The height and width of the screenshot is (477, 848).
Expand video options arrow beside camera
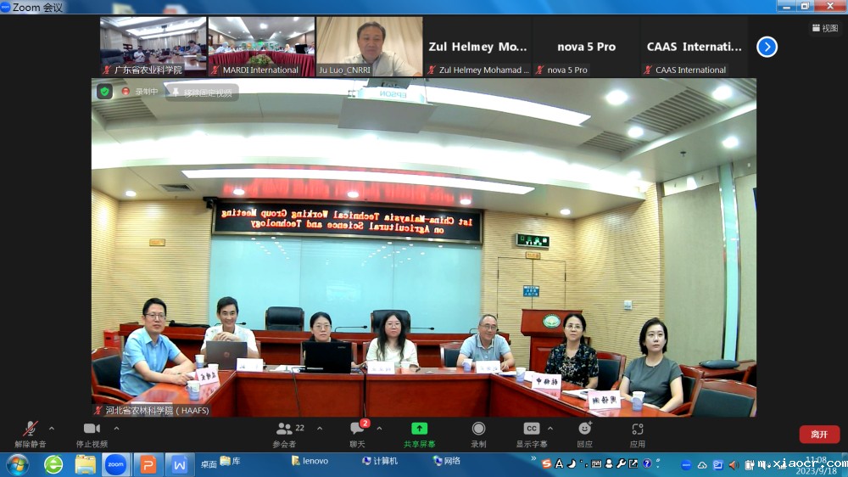coord(116,429)
